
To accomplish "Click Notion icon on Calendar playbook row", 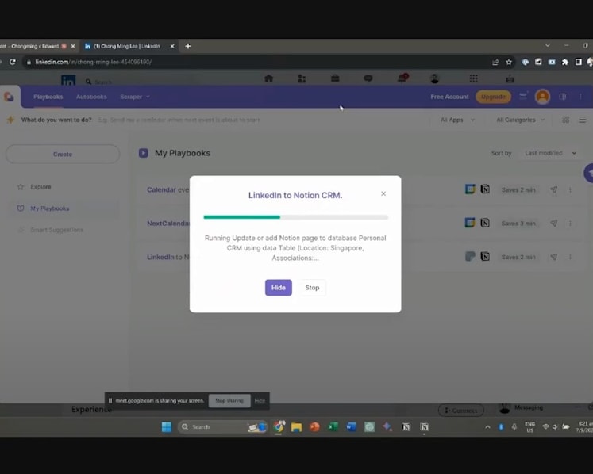I will 485,189.
